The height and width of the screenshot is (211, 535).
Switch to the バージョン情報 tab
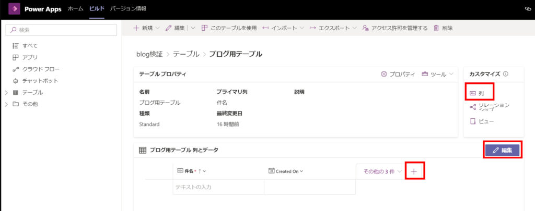[x=129, y=9]
